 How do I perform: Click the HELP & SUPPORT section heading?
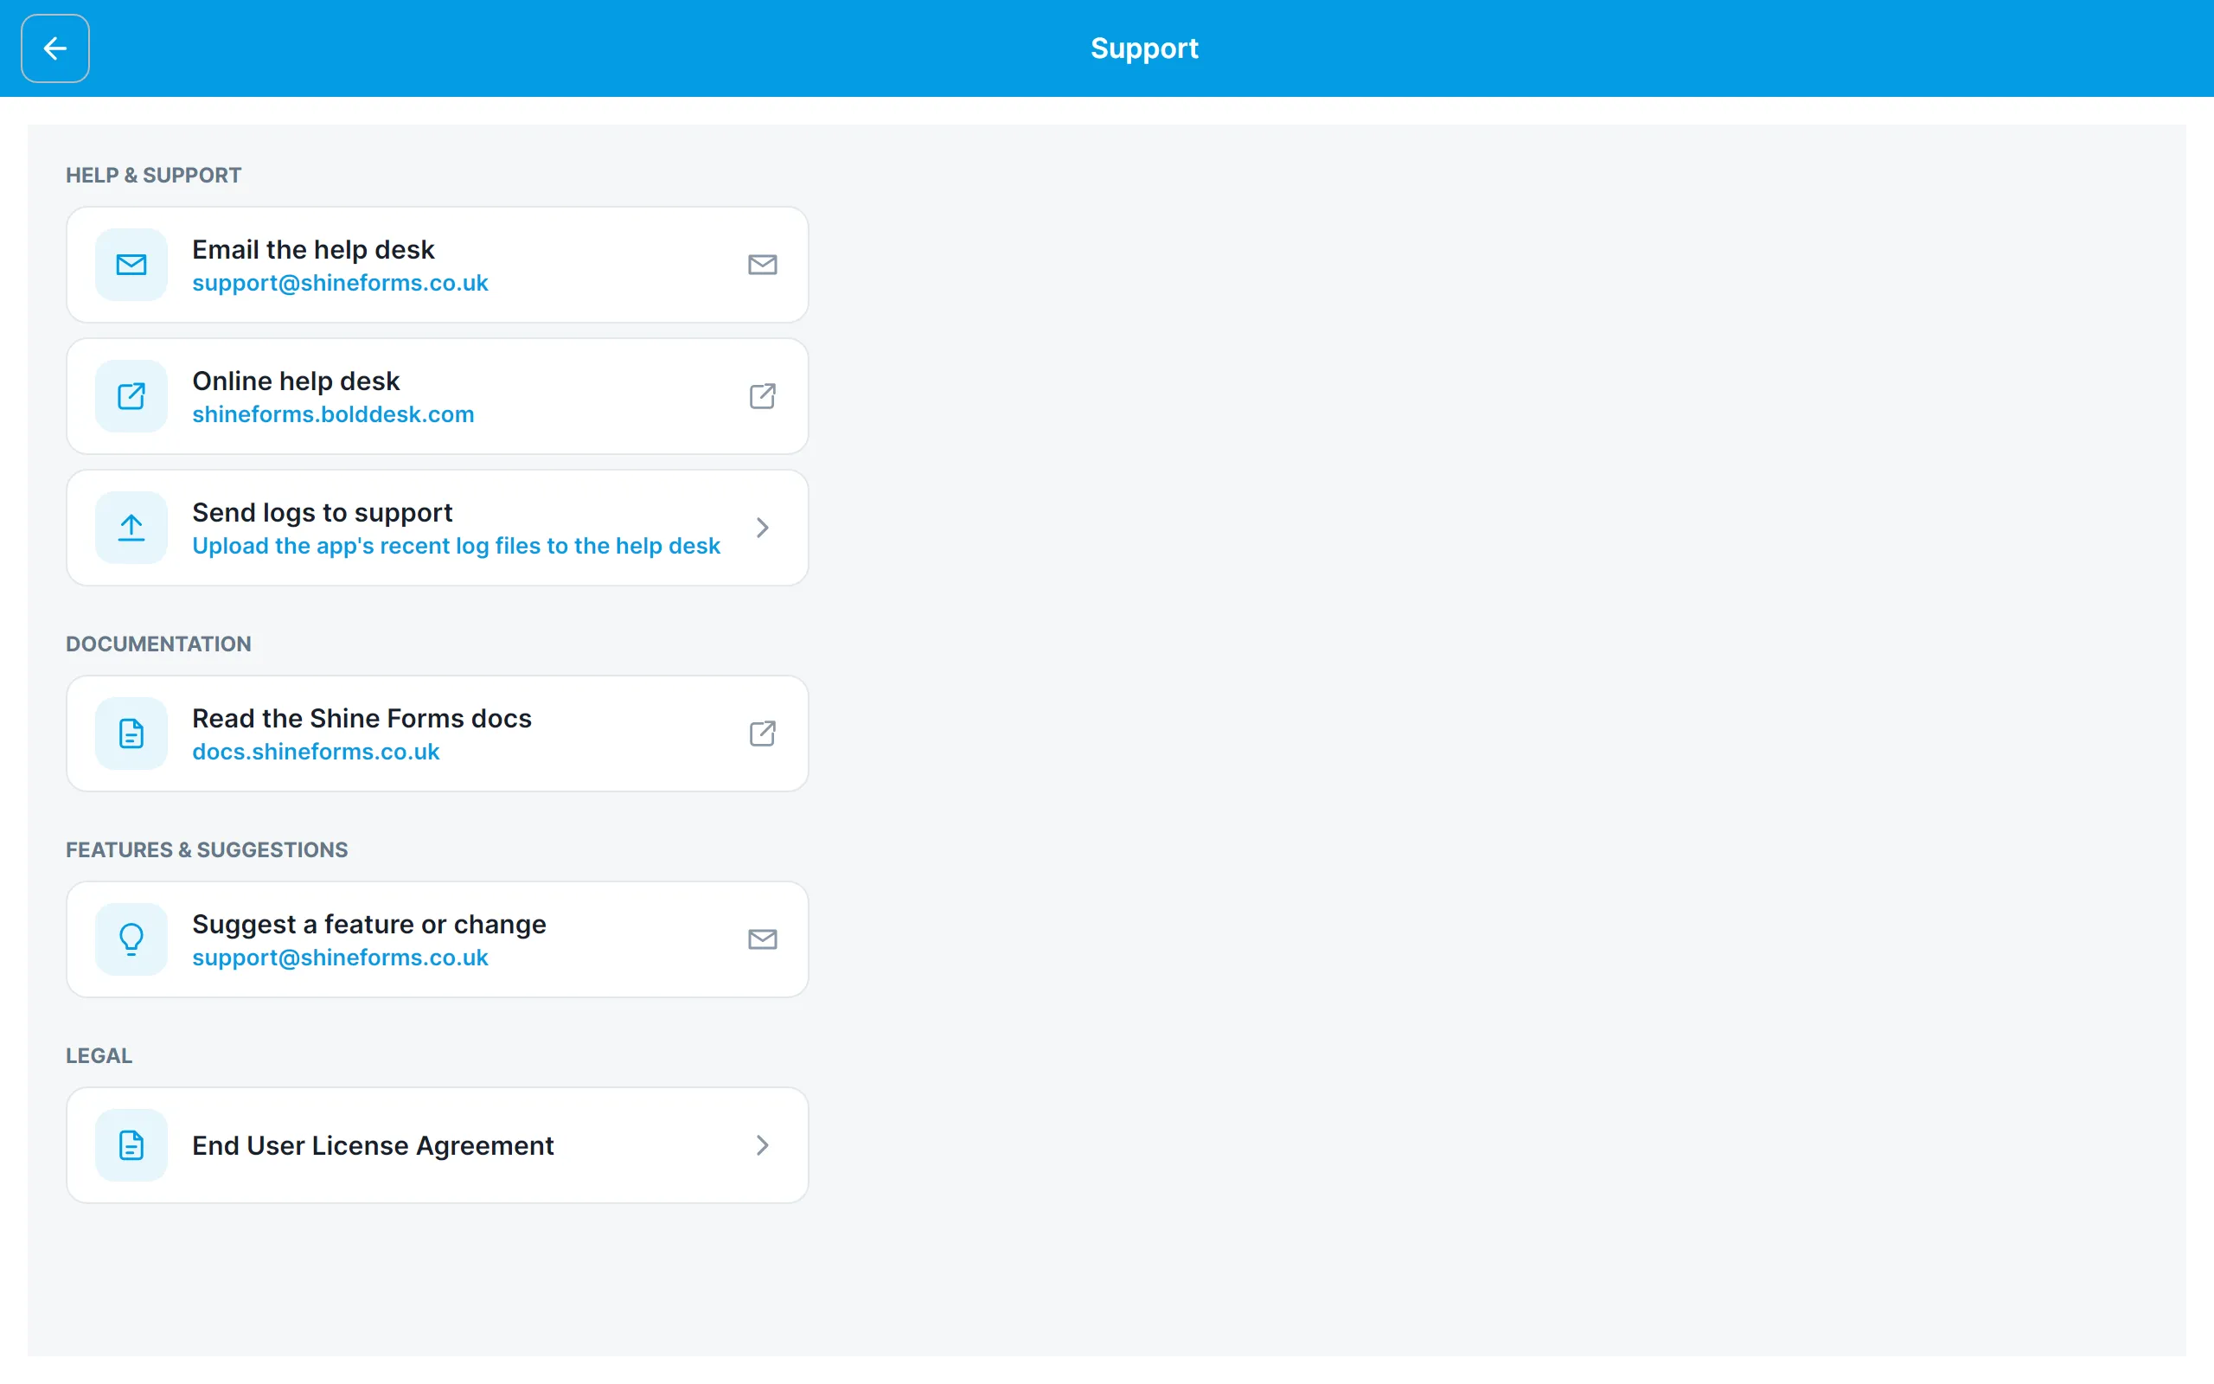153,175
